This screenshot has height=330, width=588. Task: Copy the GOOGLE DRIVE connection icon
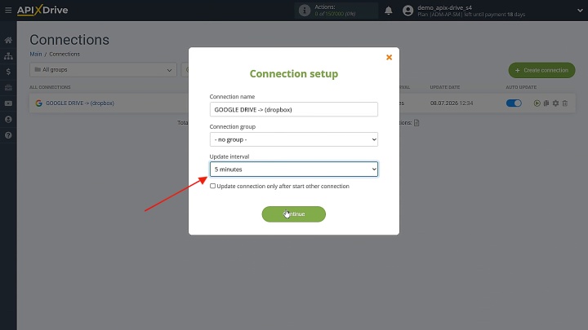[546, 103]
